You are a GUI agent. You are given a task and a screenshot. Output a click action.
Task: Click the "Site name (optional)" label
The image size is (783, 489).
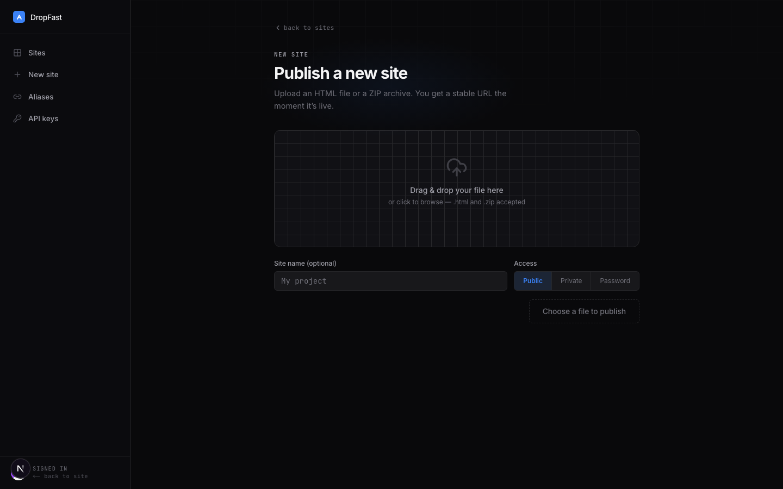(x=305, y=264)
